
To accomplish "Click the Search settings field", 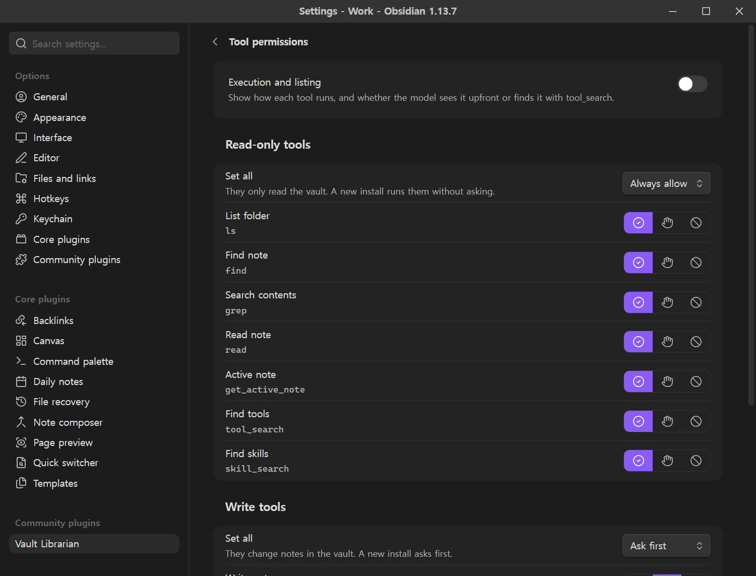I will click(x=94, y=43).
